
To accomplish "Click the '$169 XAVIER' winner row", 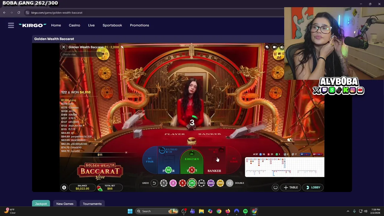I will (69, 115).
